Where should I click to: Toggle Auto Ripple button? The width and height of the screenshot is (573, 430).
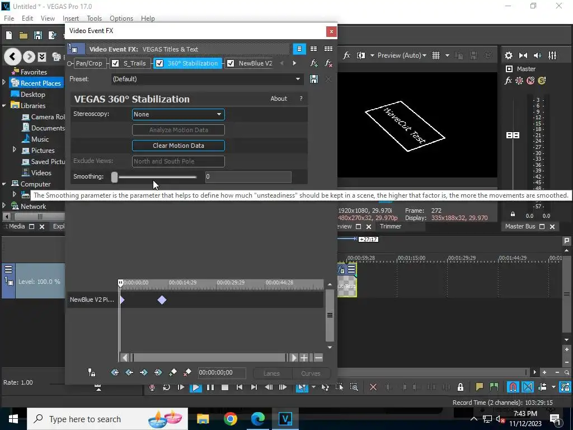[x=542, y=387]
